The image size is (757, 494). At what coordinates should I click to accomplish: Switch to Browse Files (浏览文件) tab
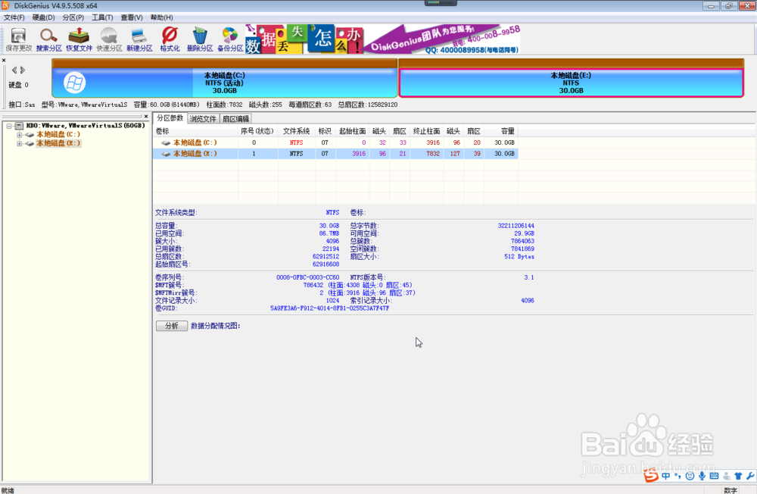pos(203,119)
